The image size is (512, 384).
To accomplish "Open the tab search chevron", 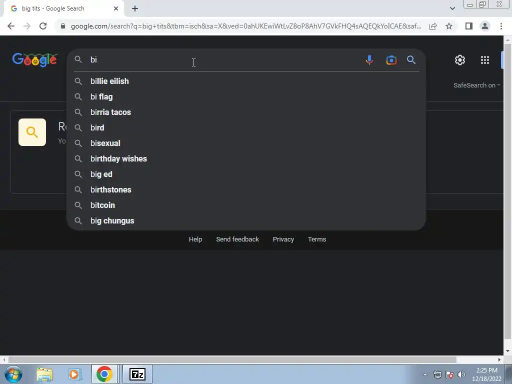I will coord(452,9).
